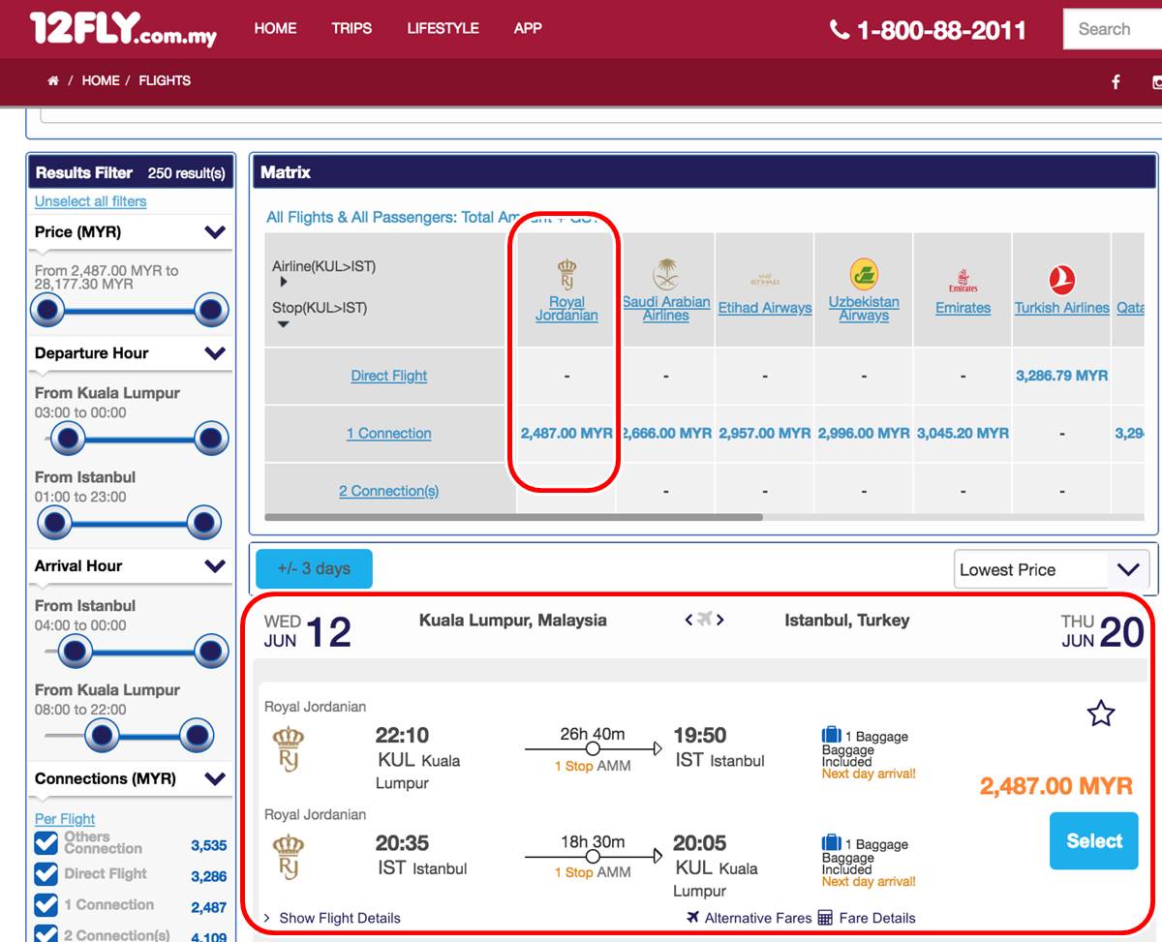Click the maximum handle of the Price slider
Viewport: 1162px width, 942px height.
[210, 311]
